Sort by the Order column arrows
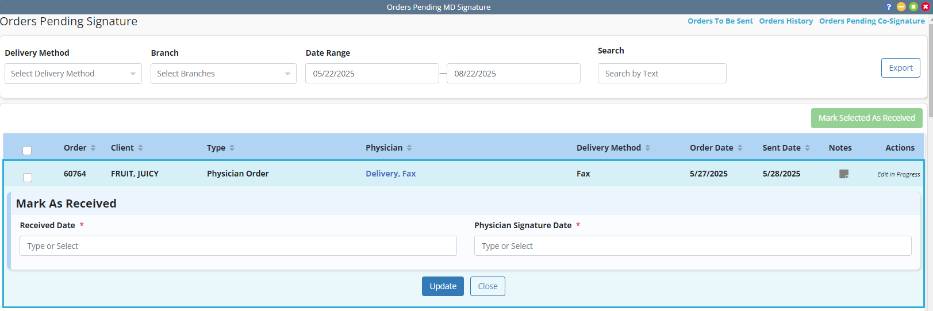Image resolution: width=933 pixels, height=311 pixels. click(93, 148)
